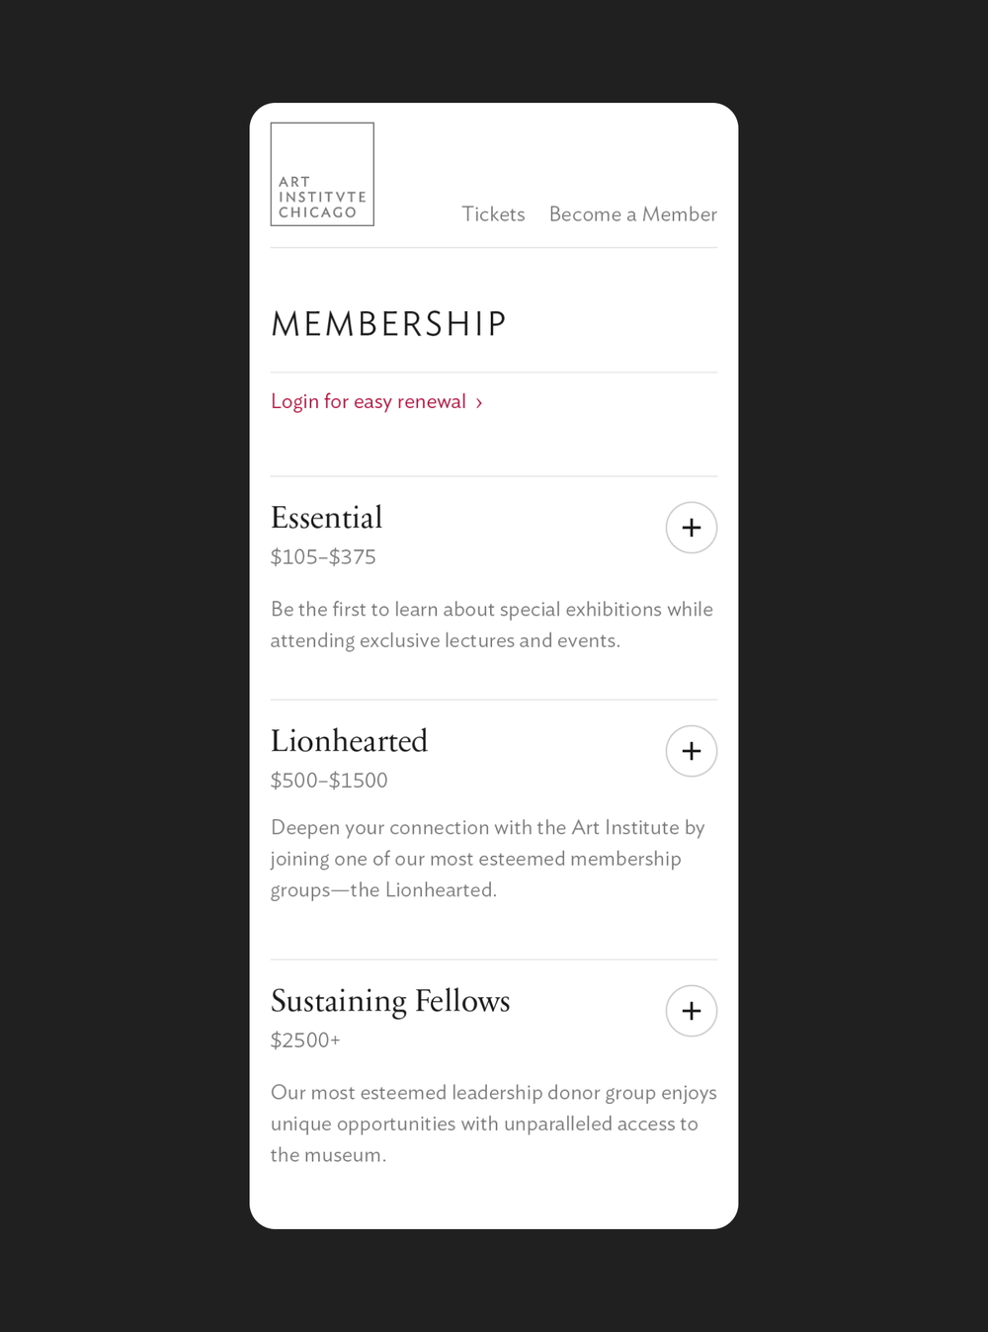Select the Become a Member nav item

coord(632,214)
